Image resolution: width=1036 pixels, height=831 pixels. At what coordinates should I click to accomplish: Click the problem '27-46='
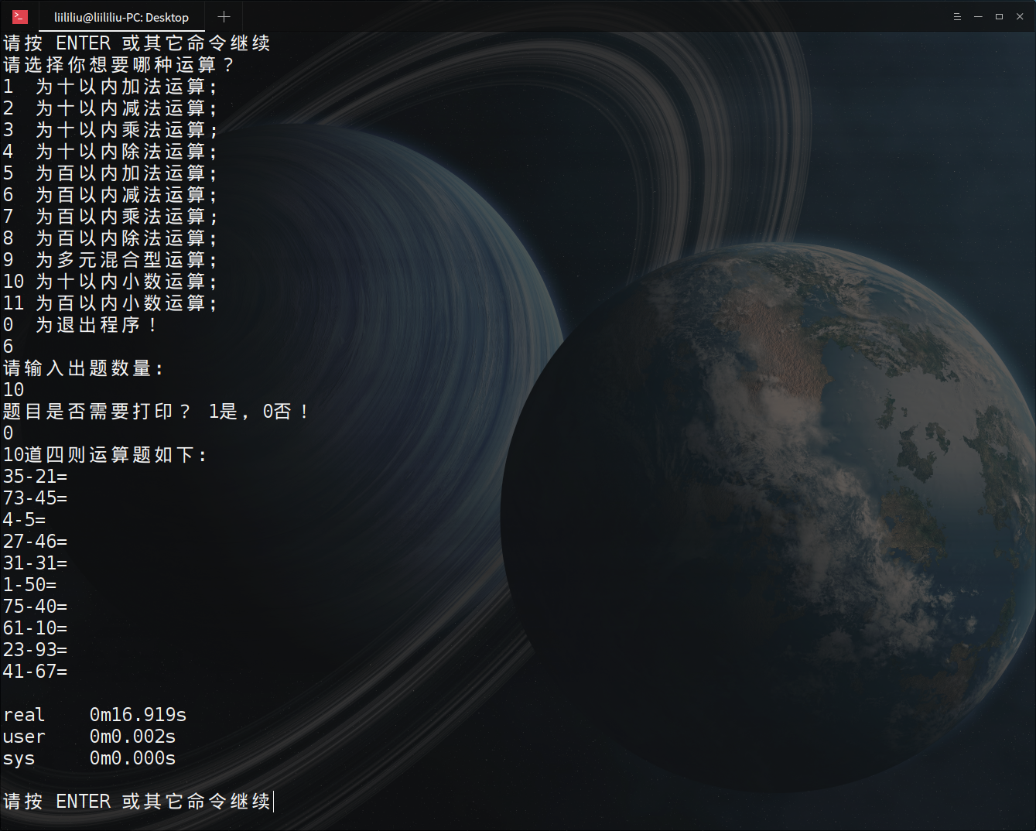click(x=35, y=542)
